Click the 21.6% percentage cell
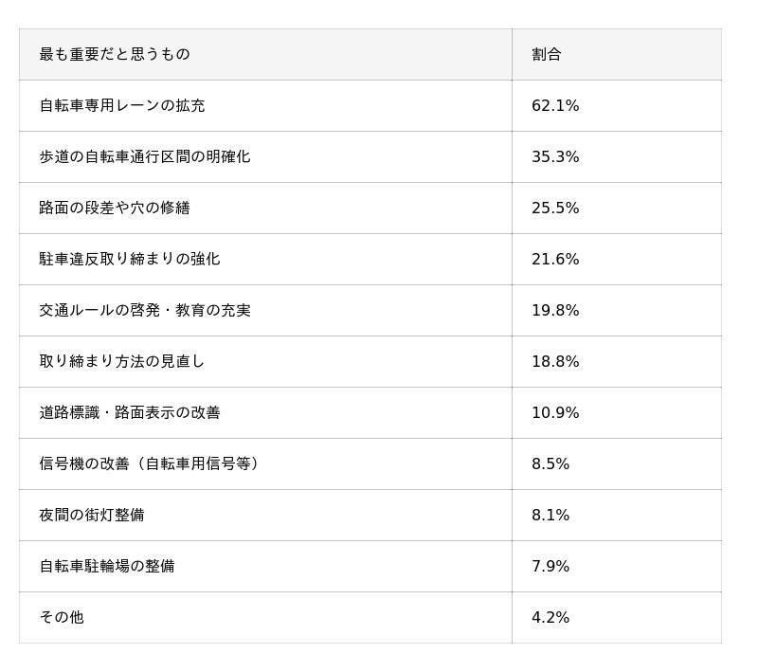Viewport: 758px width, 672px height. point(617,259)
